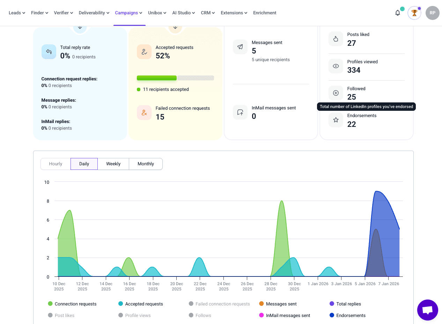
Task: Open the Deliverability dropdown menu
Action: coord(94,13)
